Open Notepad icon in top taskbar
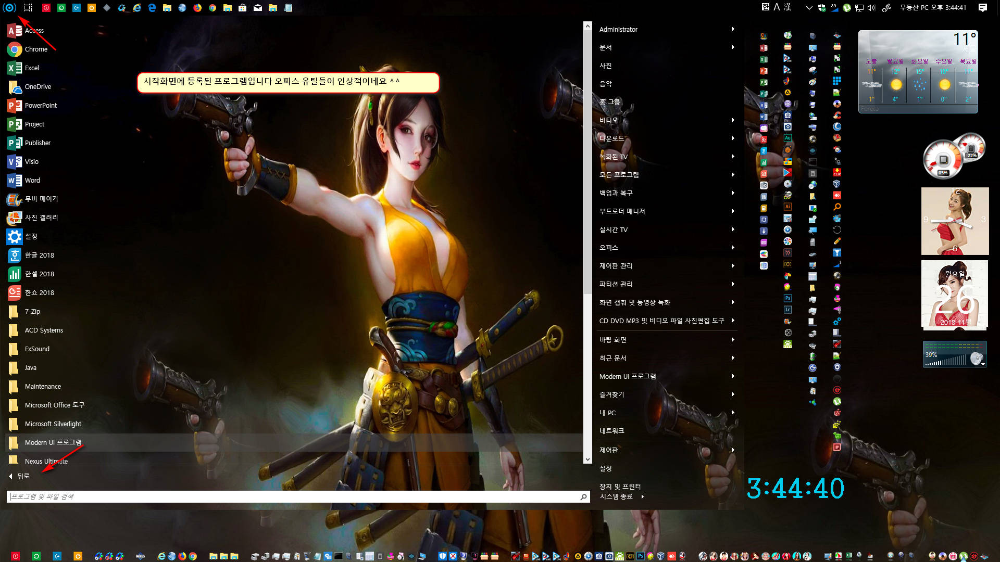 coord(288,8)
